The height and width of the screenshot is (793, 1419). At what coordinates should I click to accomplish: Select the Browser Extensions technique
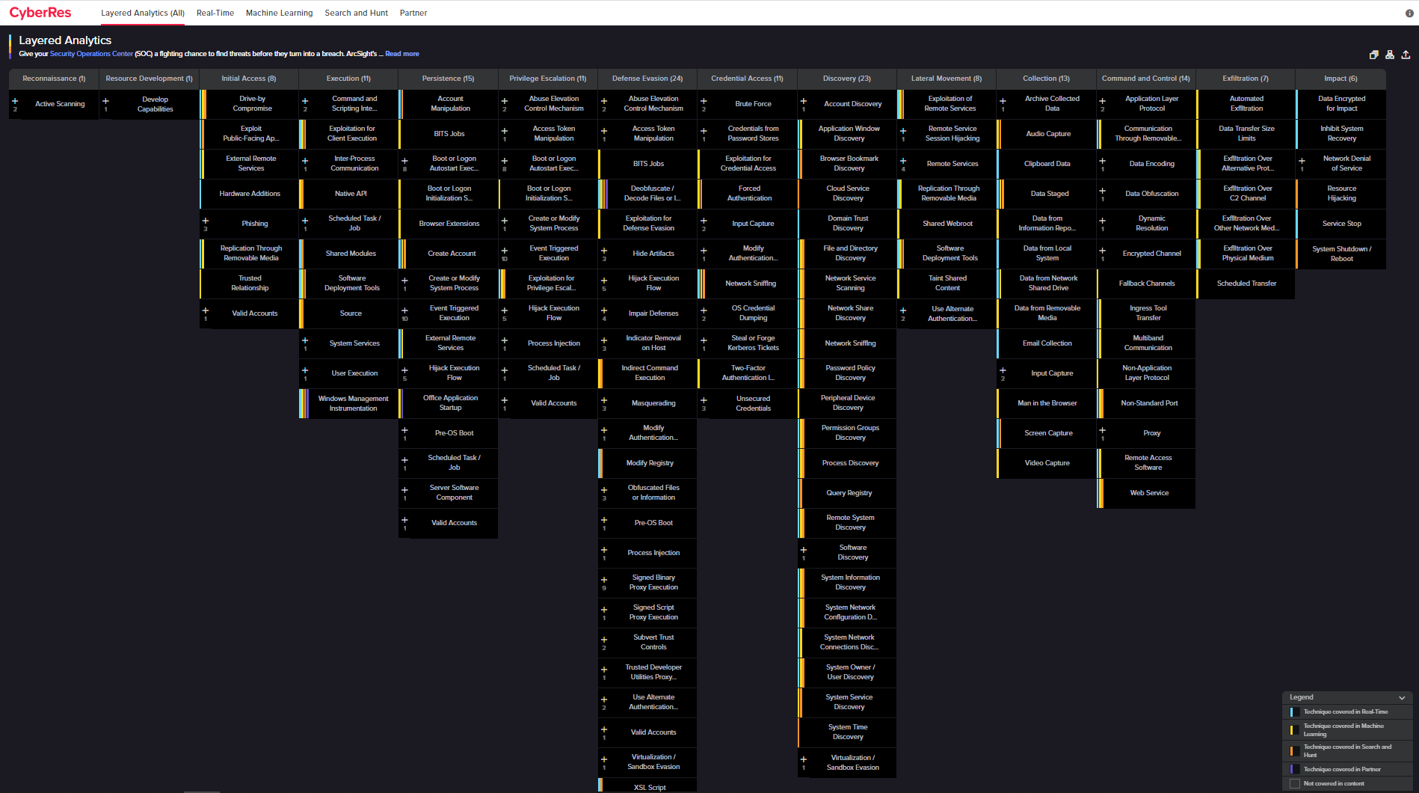coord(449,224)
